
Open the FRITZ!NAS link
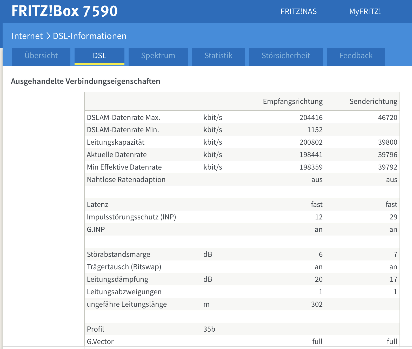coord(298,11)
